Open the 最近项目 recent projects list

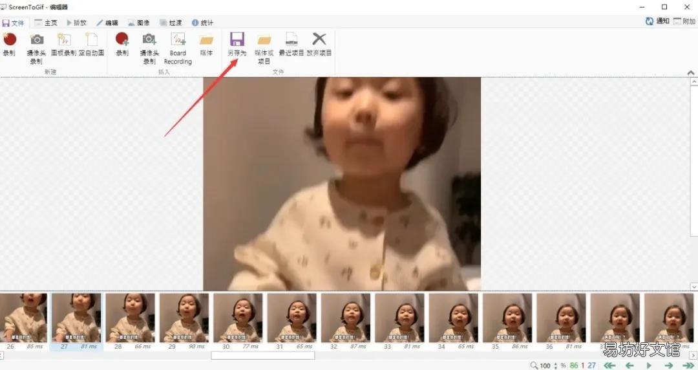pyautogui.click(x=291, y=44)
